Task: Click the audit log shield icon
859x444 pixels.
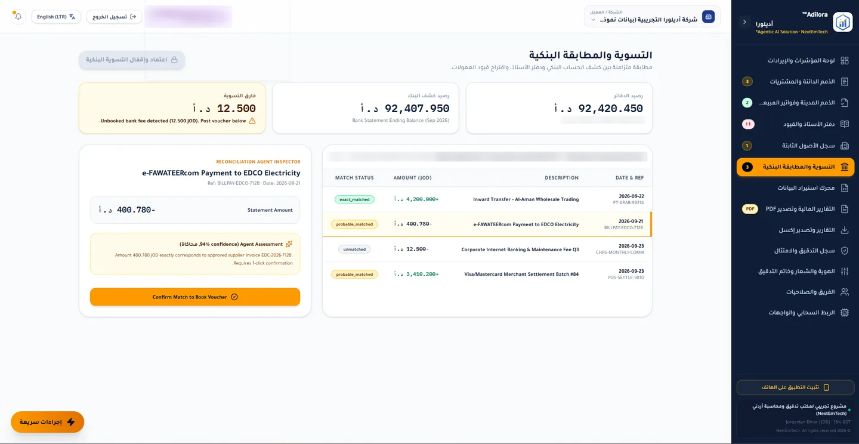Action: pos(844,251)
